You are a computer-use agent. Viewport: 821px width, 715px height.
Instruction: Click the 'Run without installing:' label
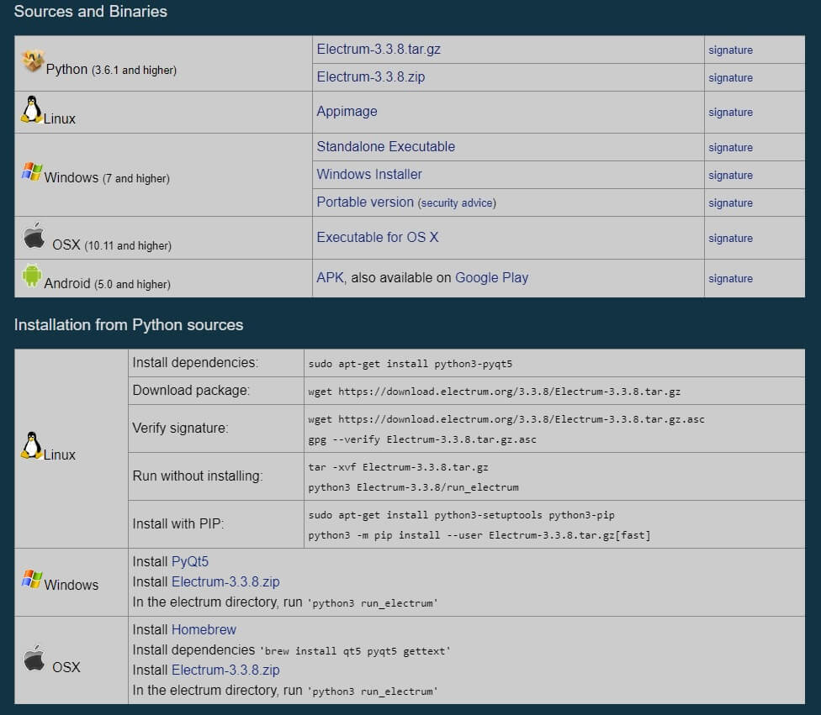198,476
